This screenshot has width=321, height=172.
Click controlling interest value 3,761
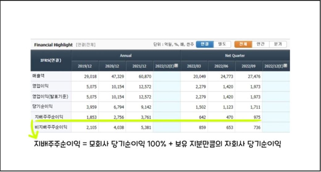click(146, 118)
